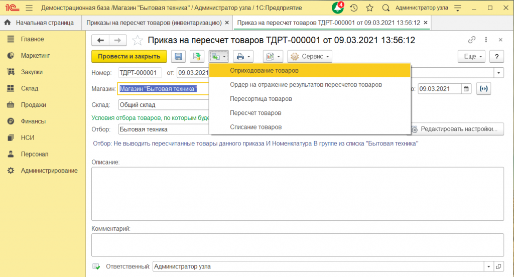Close the document form with the X

tap(500, 40)
